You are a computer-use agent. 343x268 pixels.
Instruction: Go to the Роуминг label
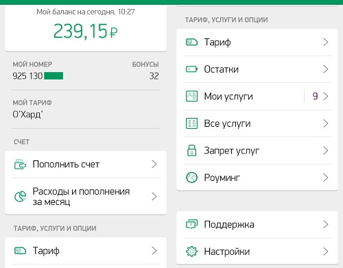pyautogui.click(x=222, y=178)
